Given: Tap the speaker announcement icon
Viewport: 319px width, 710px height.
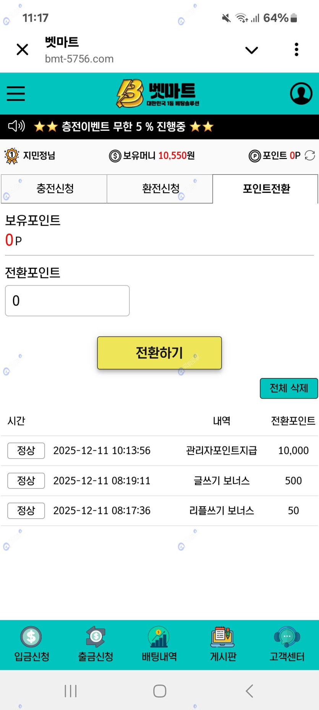Looking at the screenshot, I should (16, 126).
